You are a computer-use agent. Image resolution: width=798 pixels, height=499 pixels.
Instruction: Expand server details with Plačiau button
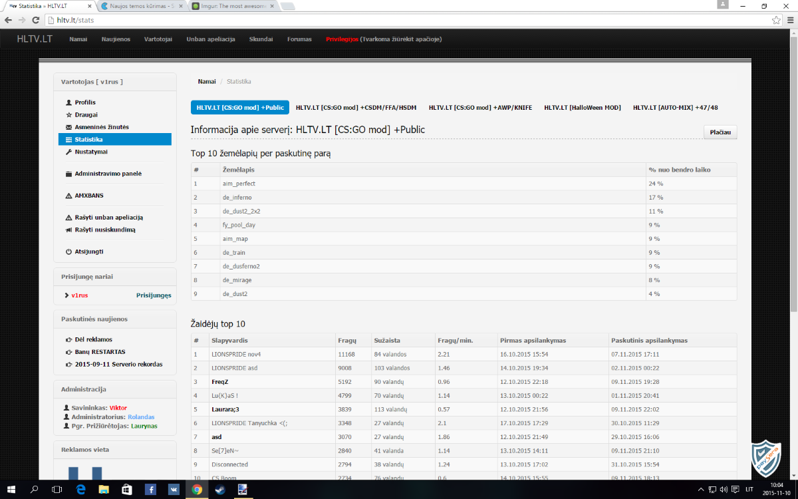point(720,132)
